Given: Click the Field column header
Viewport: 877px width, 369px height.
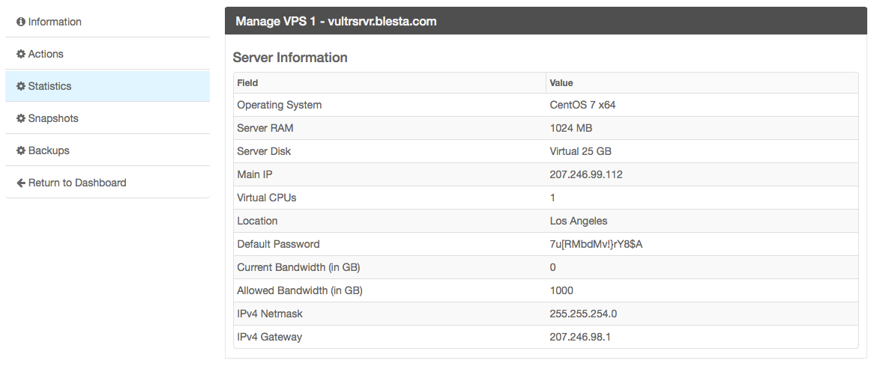Looking at the screenshot, I should [x=247, y=83].
